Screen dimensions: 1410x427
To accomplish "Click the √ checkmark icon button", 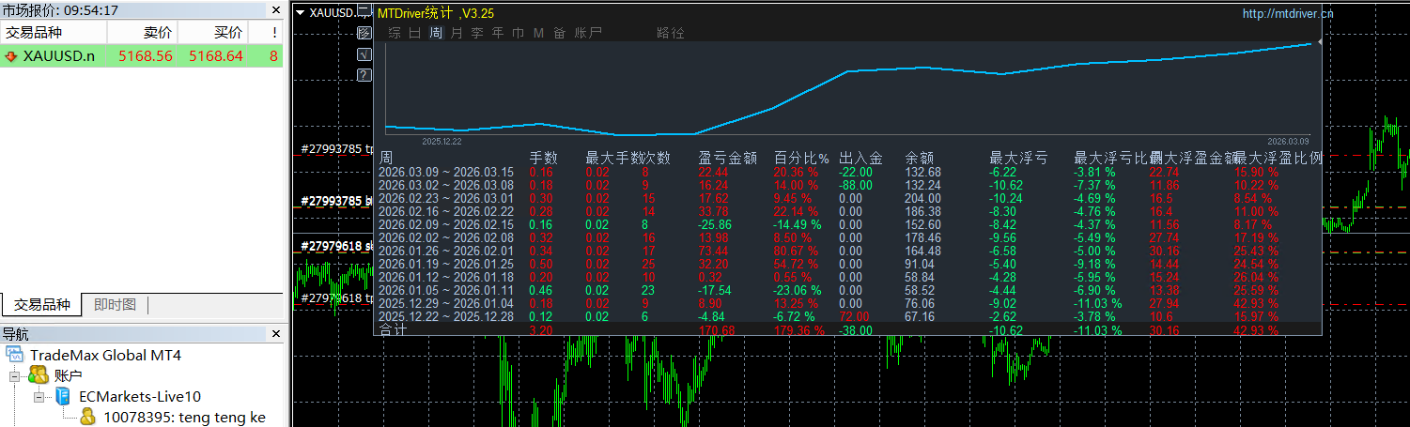I will click(364, 54).
